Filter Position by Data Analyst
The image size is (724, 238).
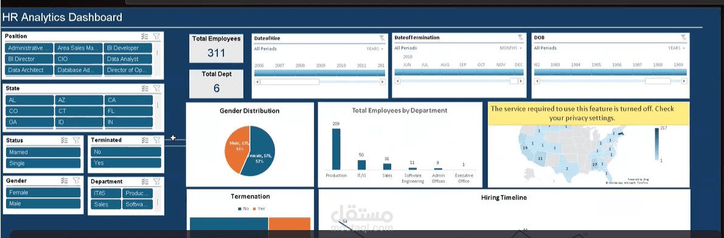128,59
